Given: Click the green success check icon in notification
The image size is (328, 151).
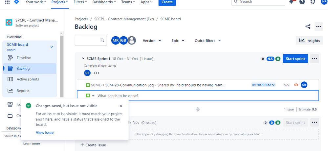Looking at the screenshot, I should point(28,106).
